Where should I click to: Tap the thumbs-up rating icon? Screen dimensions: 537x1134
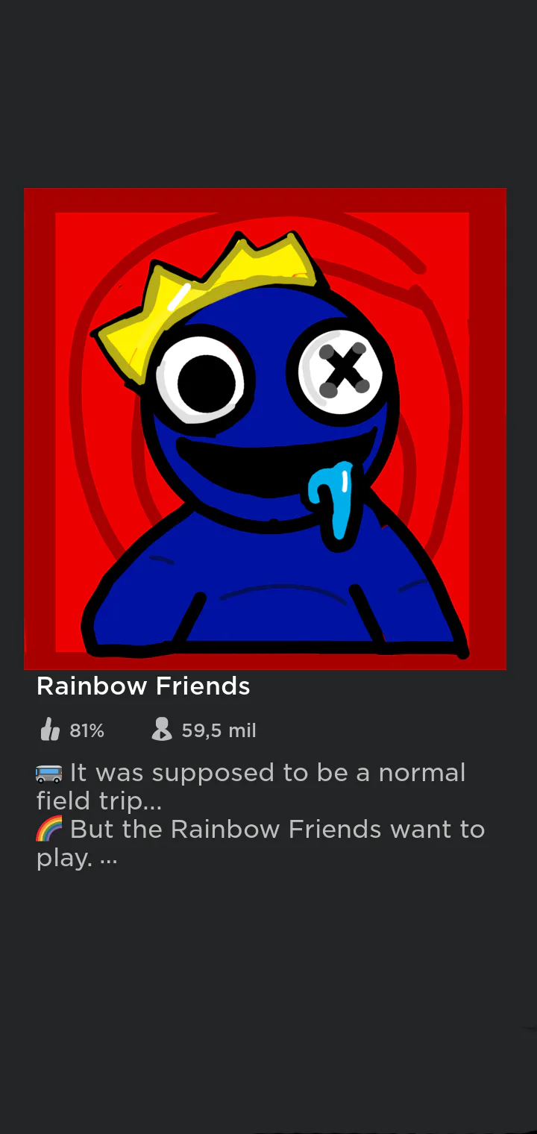pos(50,730)
